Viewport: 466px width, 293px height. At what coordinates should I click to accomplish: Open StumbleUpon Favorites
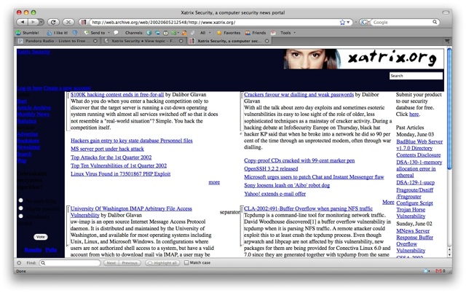click(x=229, y=33)
